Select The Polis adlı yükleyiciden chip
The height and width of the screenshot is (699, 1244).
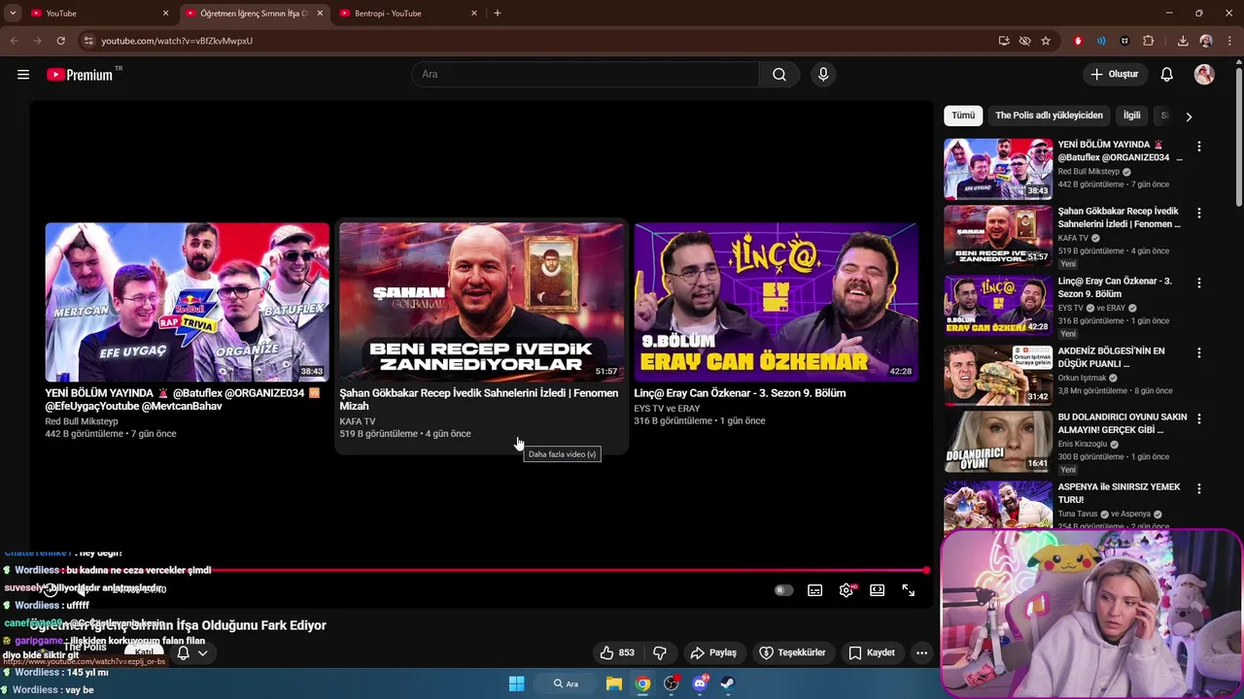(x=1049, y=116)
